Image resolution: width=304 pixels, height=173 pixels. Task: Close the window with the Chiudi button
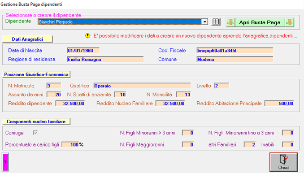[283, 162]
